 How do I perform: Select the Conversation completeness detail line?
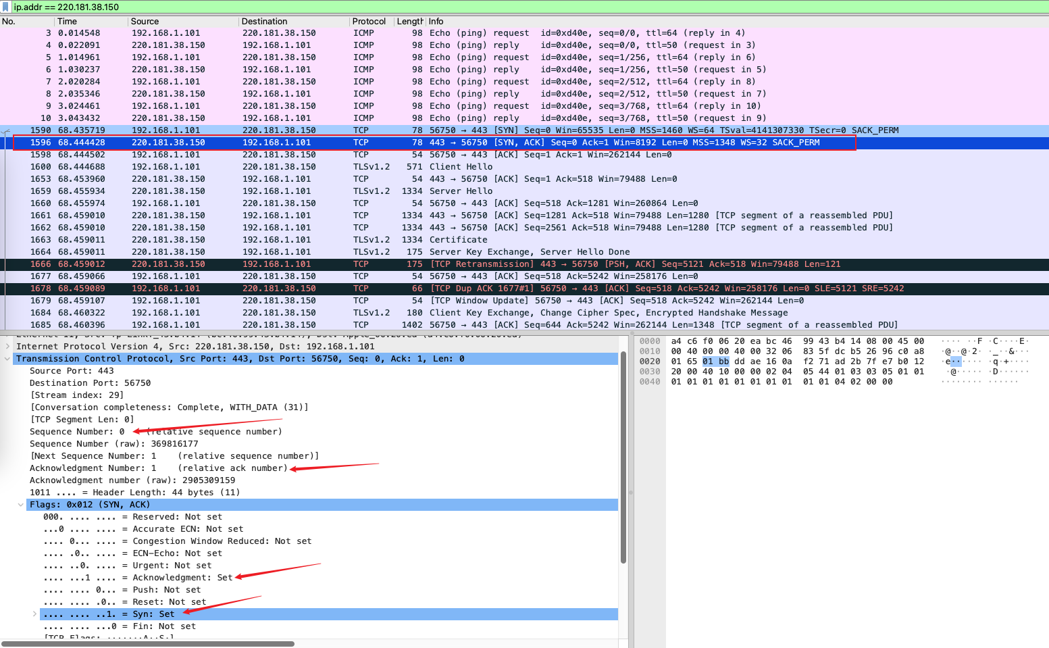[169, 407]
